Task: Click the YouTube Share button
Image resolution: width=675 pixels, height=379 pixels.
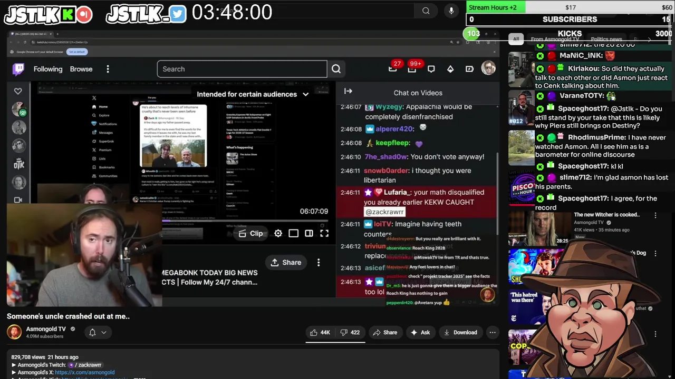Action: tap(385, 332)
